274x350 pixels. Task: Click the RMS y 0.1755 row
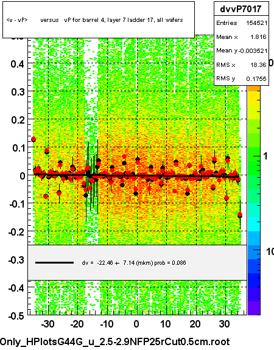pyautogui.click(x=241, y=79)
